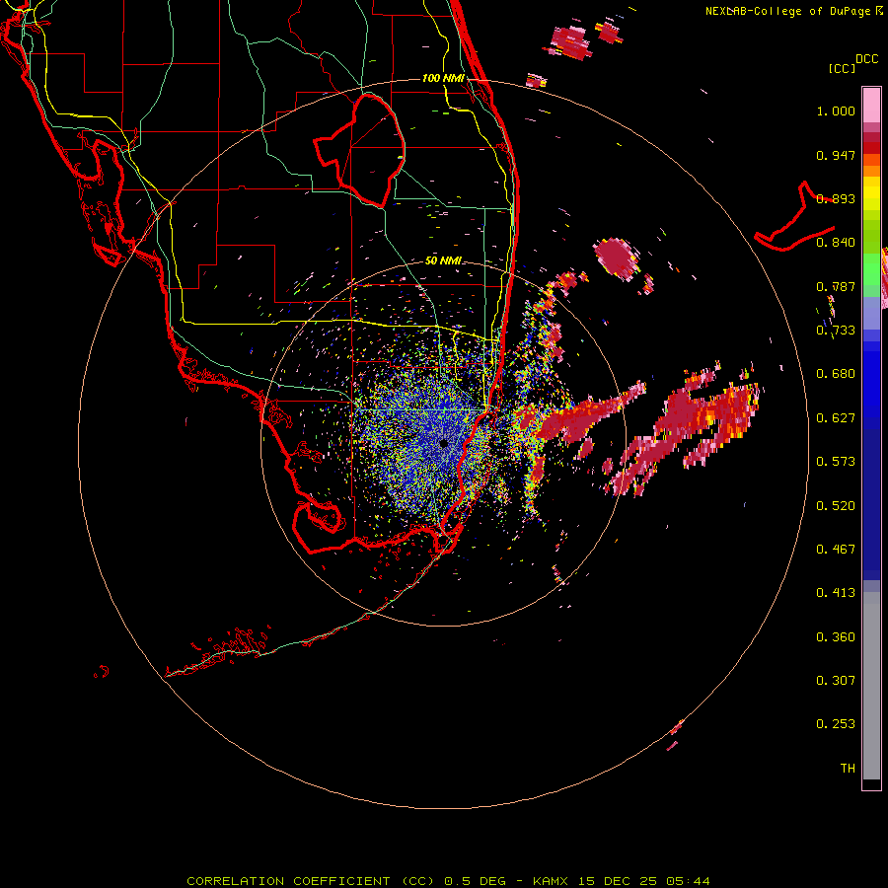Click the 100 NMI range ring label
Image resolution: width=888 pixels, height=888 pixels.
[443, 78]
